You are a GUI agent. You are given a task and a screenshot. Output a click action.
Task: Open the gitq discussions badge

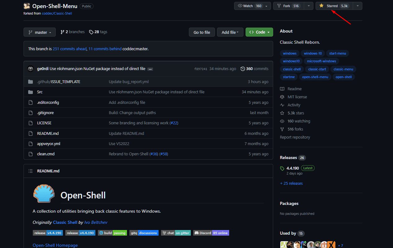coord(144,233)
